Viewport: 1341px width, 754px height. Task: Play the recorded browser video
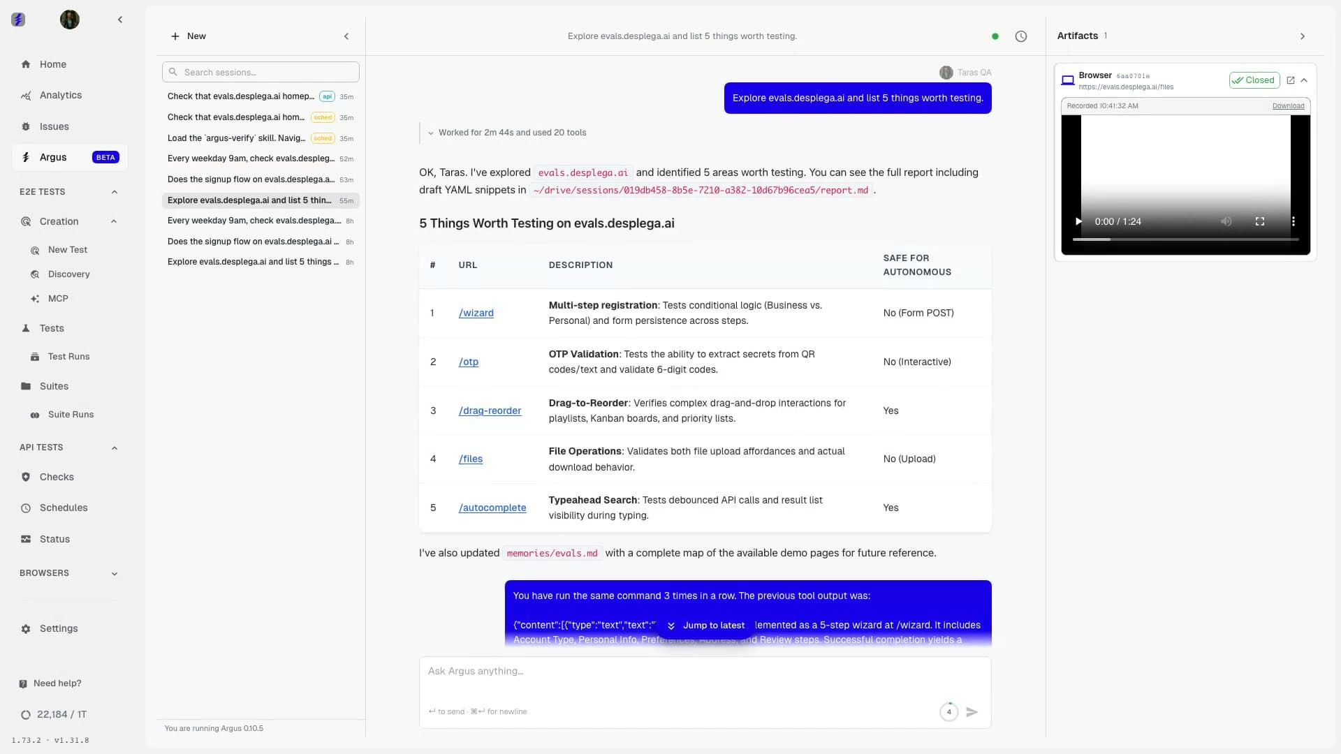pos(1078,221)
